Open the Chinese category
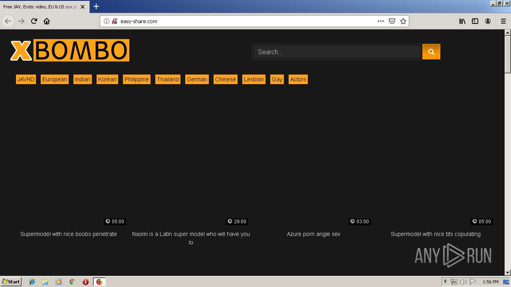Screen dimensions: 511x287 (x=226, y=79)
